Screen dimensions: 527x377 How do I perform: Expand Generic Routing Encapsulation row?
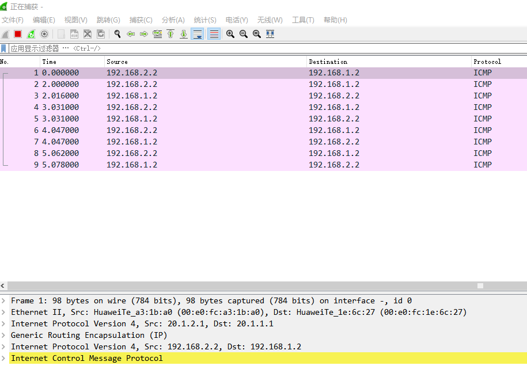3,335
